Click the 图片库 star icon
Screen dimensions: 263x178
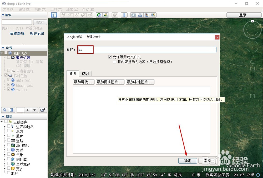pyautogui.click(x=13, y=159)
